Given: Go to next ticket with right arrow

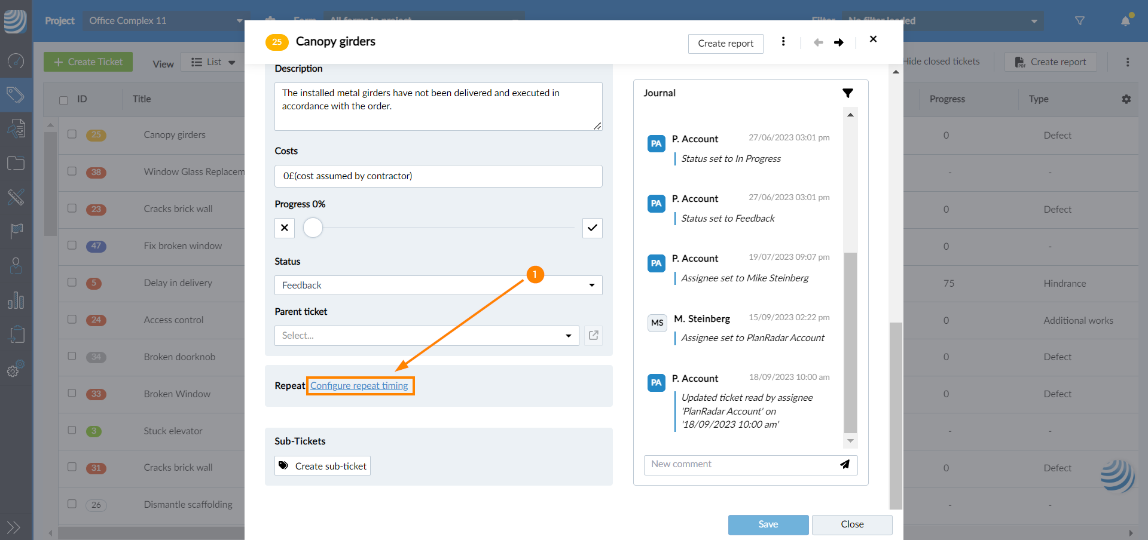Looking at the screenshot, I should pyautogui.click(x=838, y=42).
